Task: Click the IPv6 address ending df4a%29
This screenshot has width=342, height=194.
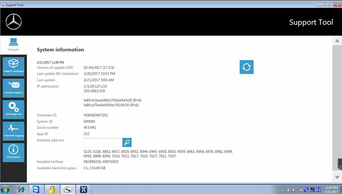Action: coord(112,100)
